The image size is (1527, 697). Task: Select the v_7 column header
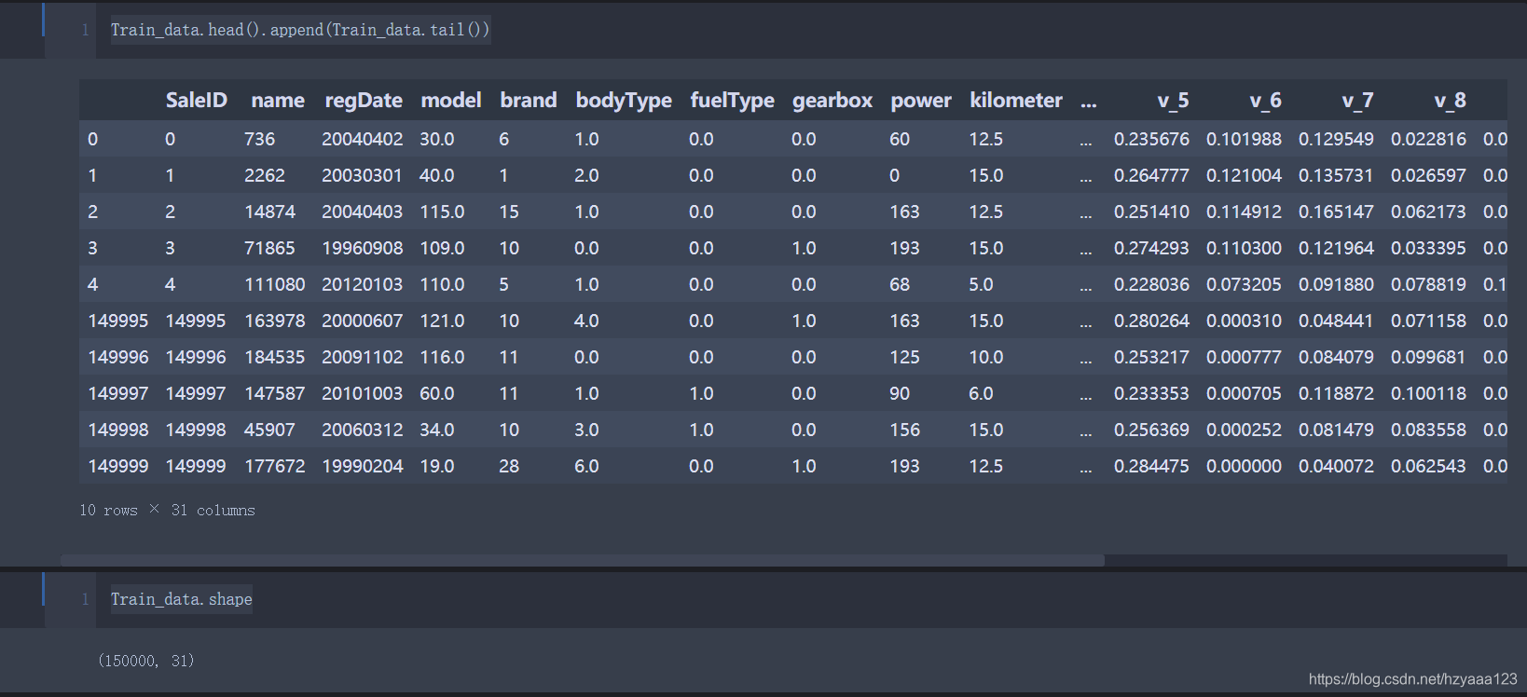(x=1357, y=101)
